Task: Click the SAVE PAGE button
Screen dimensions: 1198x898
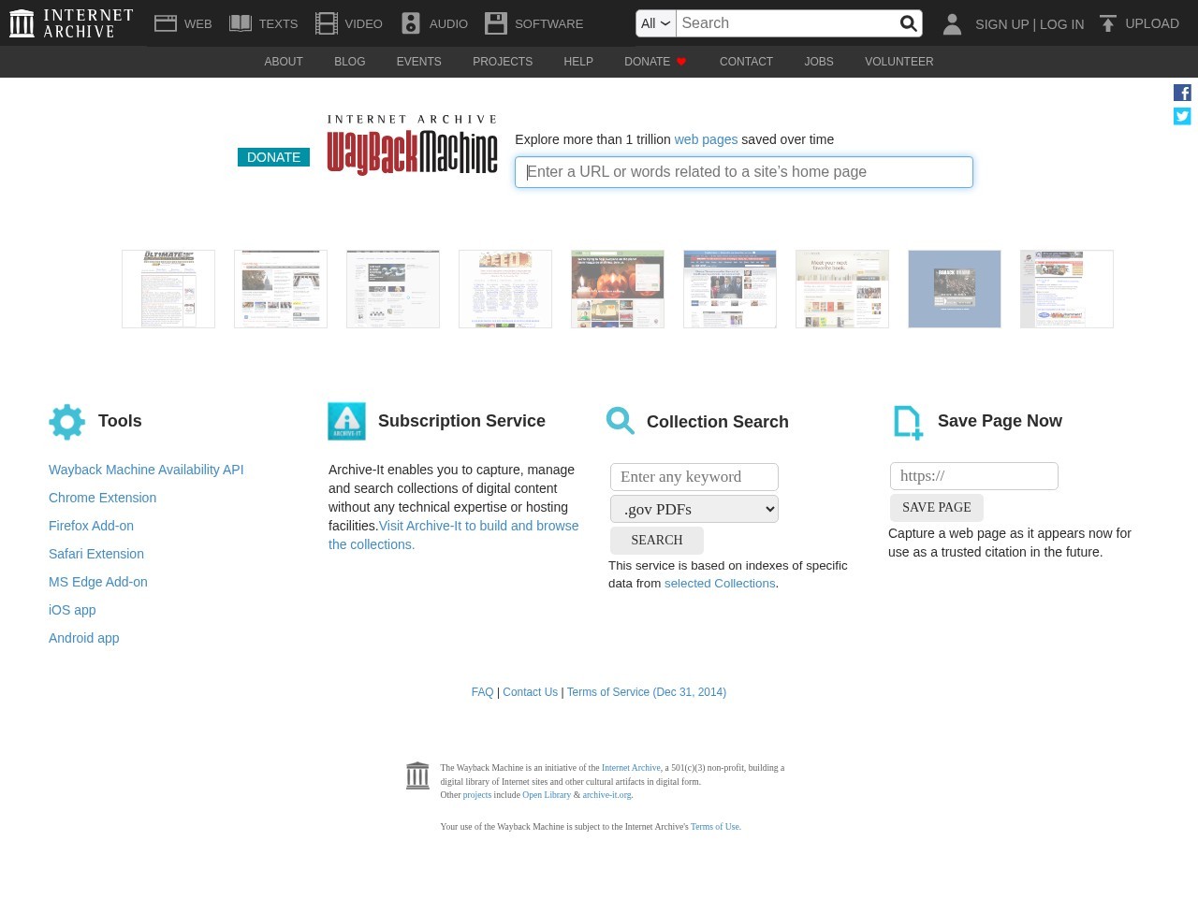Action: pos(937,508)
